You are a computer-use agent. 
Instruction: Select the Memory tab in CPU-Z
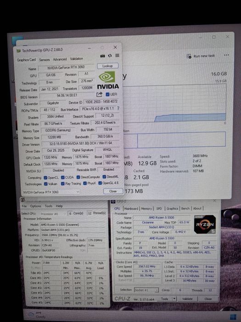(x=146, y=209)
